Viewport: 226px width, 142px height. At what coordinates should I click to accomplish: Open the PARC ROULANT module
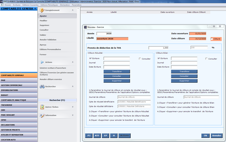(x=19, y=115)
